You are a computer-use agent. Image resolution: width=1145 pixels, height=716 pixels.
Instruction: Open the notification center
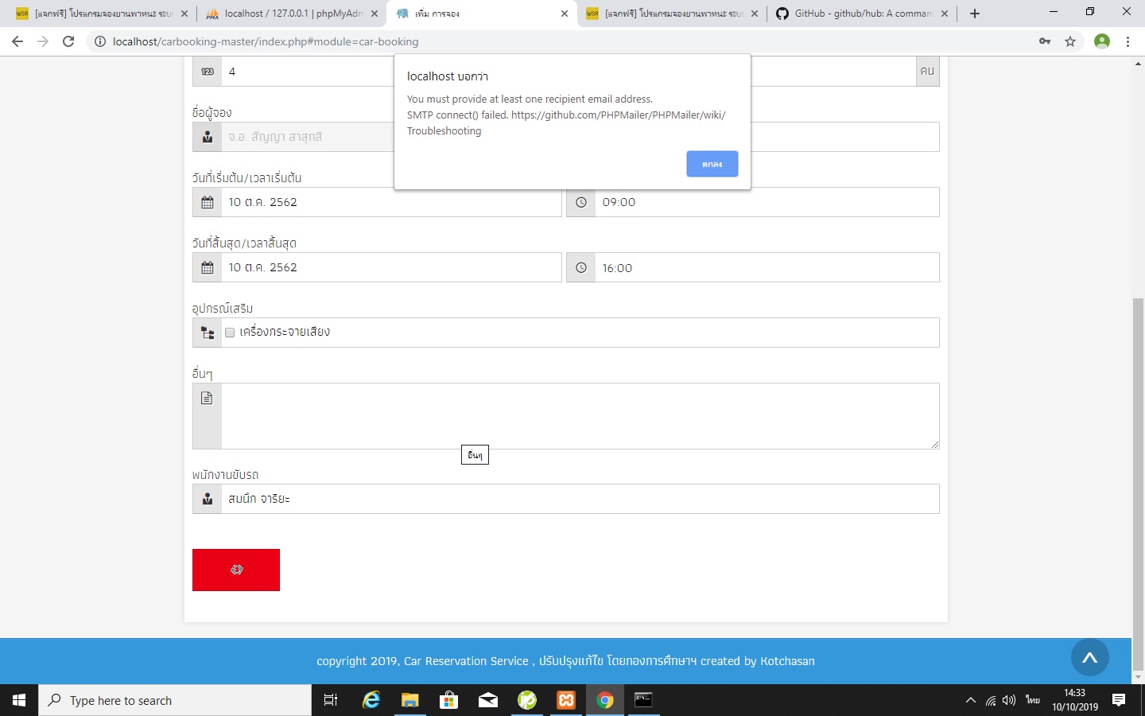click(x=1119, y=700)
